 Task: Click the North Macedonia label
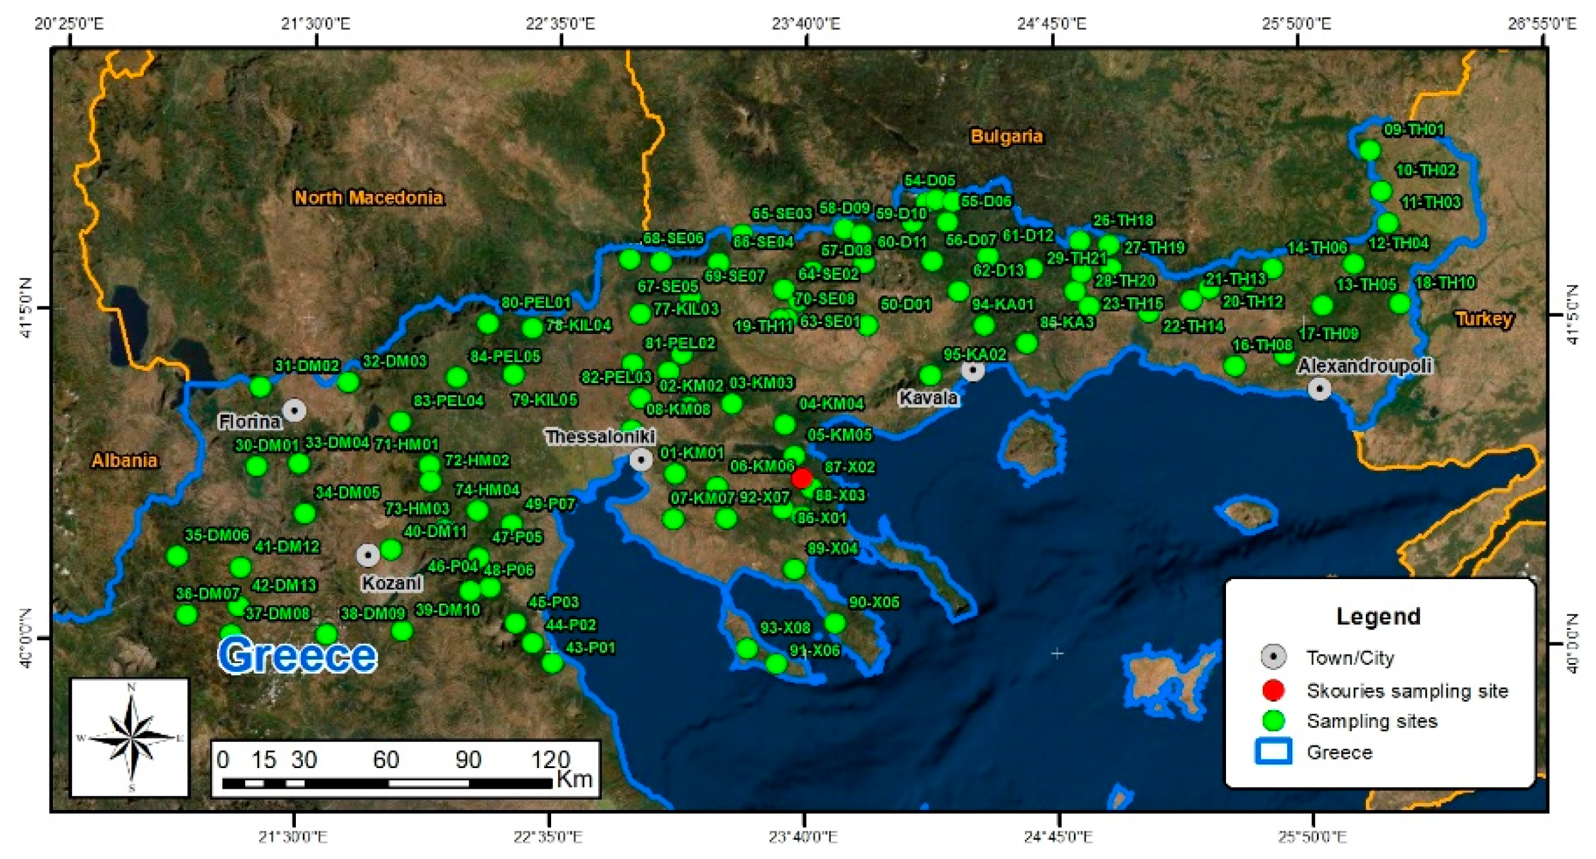[x=369, y=197]
